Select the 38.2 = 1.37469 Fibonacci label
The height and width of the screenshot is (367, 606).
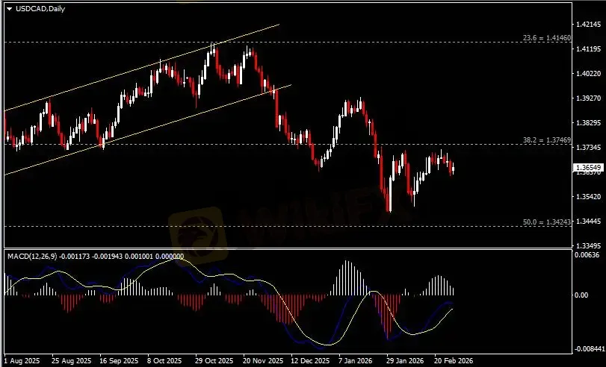click(x=547, y=140)
